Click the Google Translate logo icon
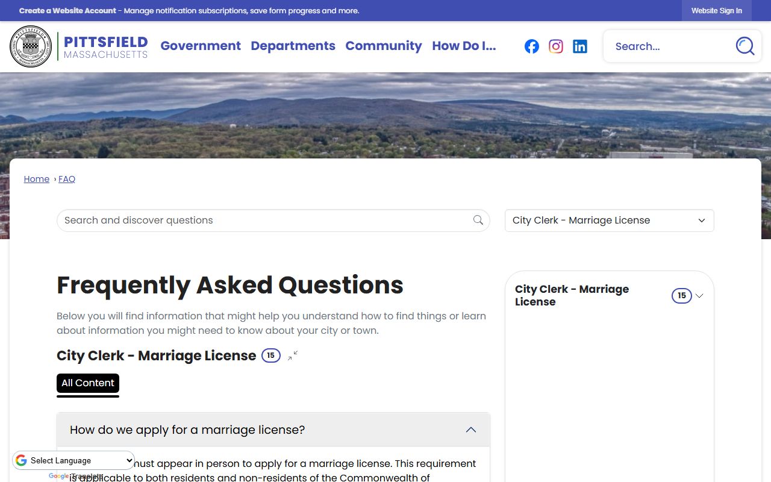The width and height of the screenshot is (771, 482). point(21,460)
